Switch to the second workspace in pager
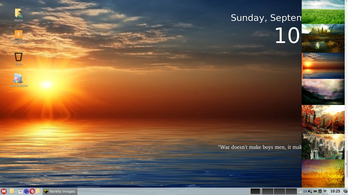Screen dimensions: 348x195 coord(268,191)
